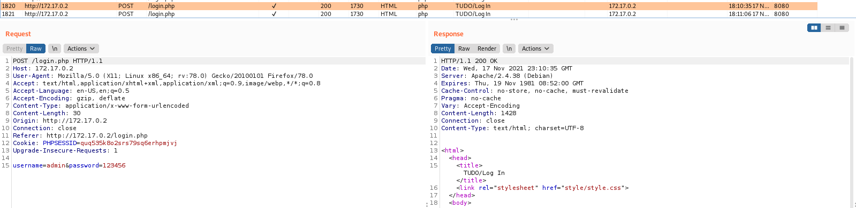Click the PHPSESSID cookie value
Image resolution: width=856 pixels, height=208 pixels.
128,143
